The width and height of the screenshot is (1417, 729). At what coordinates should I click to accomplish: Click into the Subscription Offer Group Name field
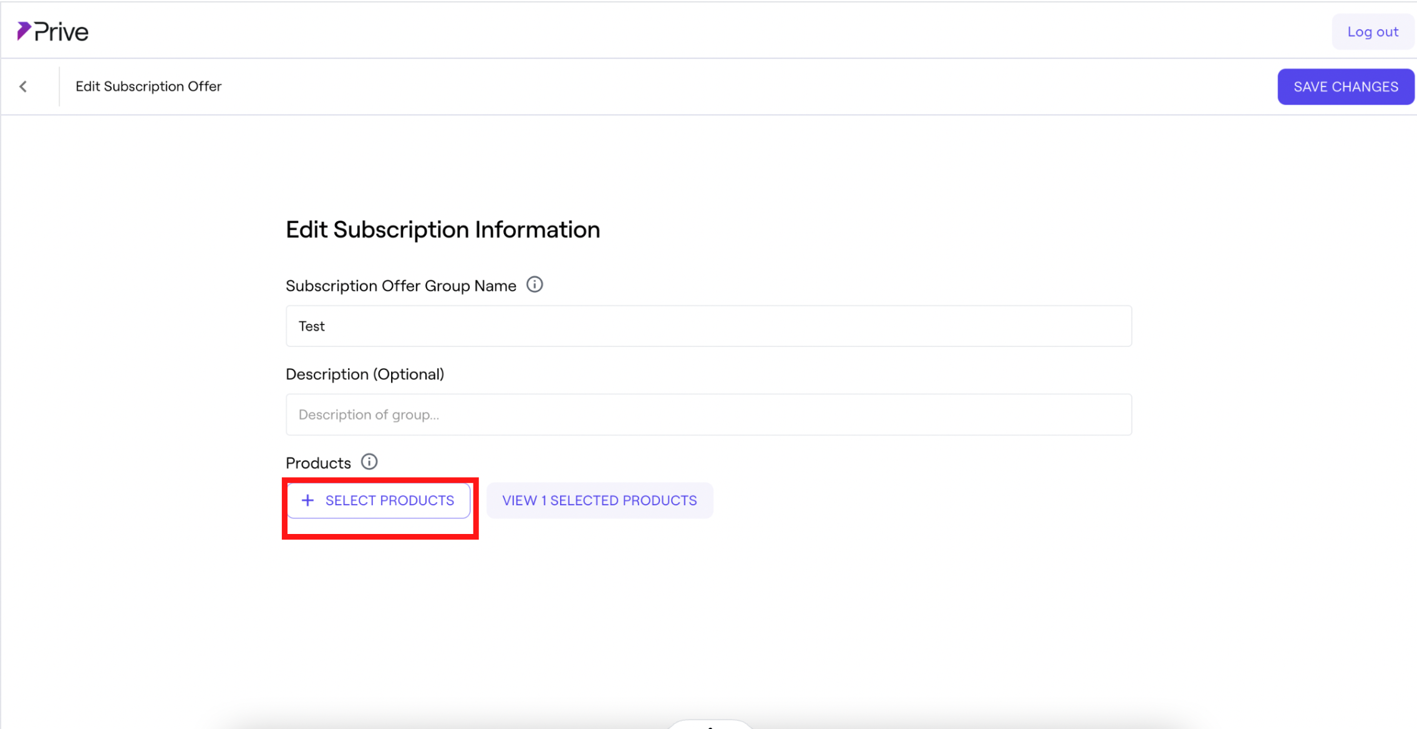[x=708, y=326]
